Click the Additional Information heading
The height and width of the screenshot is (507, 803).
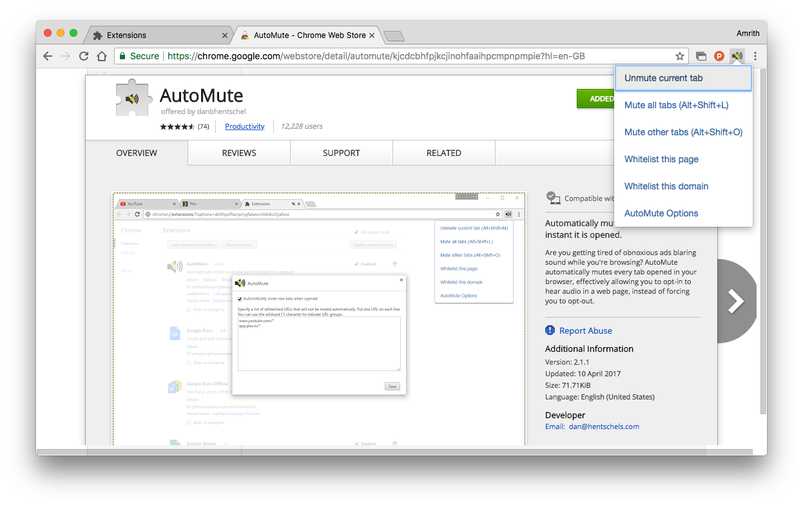(589, 349)
